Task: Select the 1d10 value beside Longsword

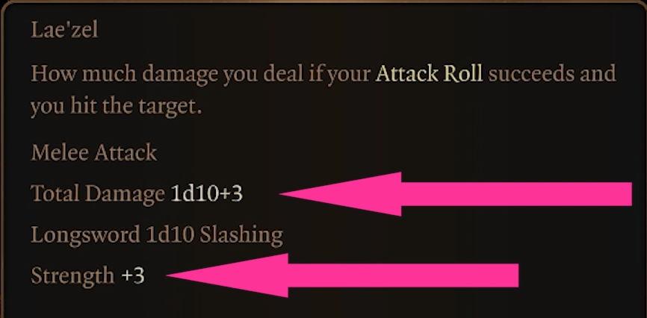Action: (x=170, y=234)
